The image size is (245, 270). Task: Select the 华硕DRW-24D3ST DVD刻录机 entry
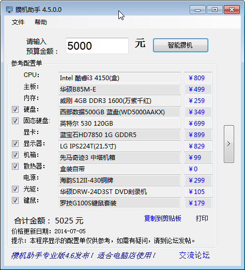pos(119,192)
